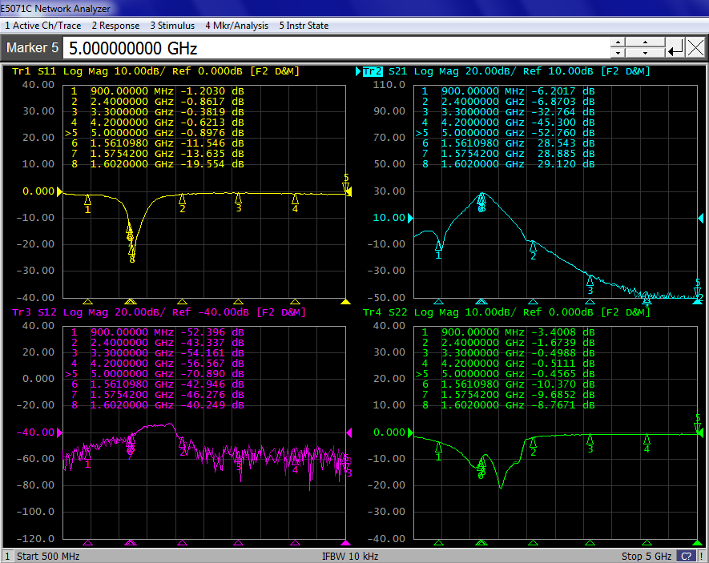The width and height of the screenshot is (709, 563).
Task: Open the 2 Response menu
Action: (x=115, y=26)
